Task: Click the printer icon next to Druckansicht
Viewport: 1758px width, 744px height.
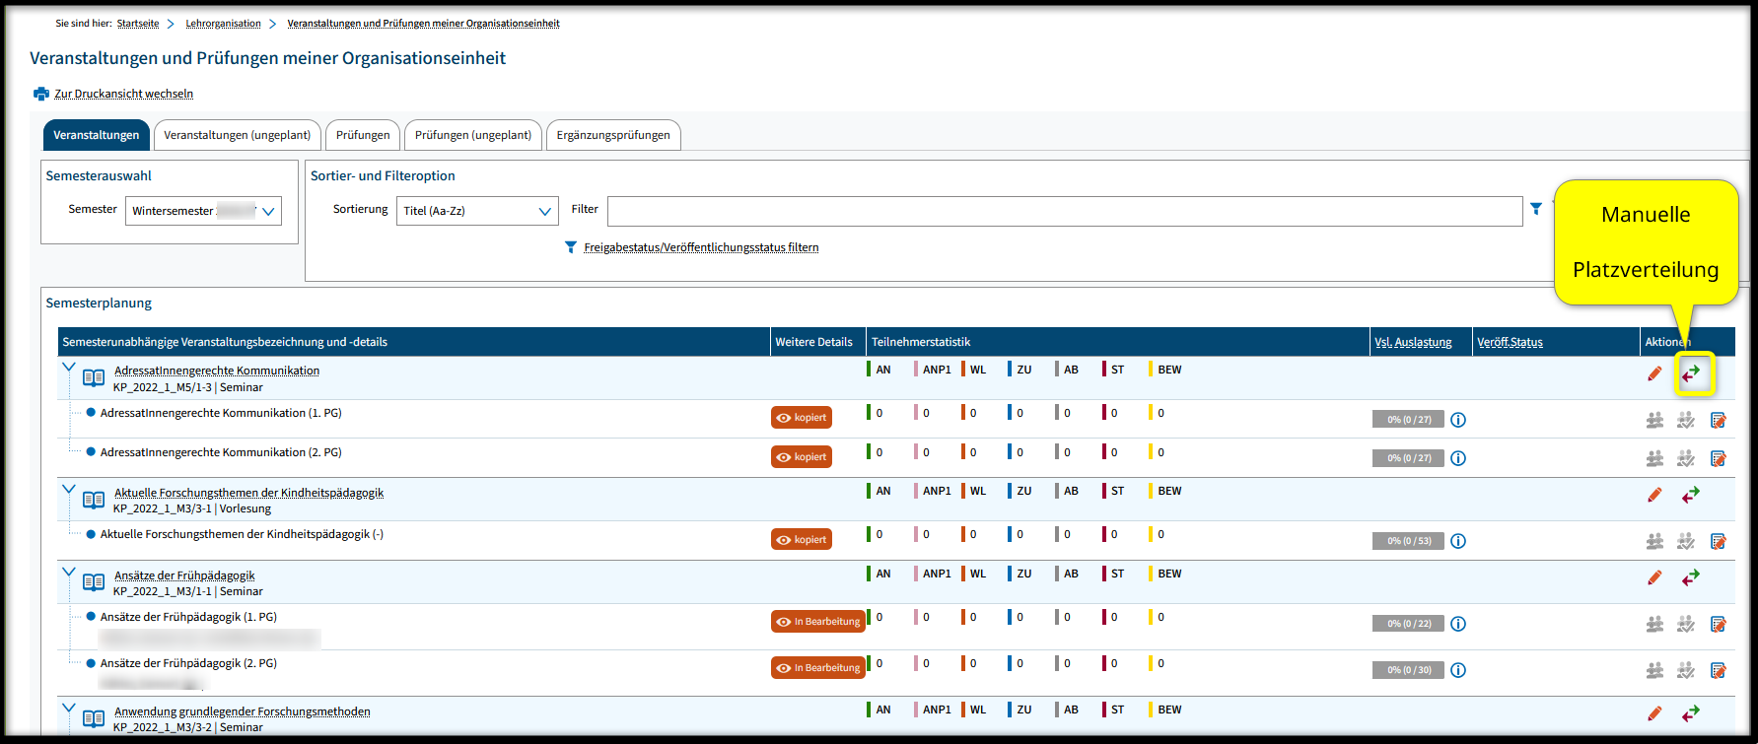Action: click(x=41, y=94)
